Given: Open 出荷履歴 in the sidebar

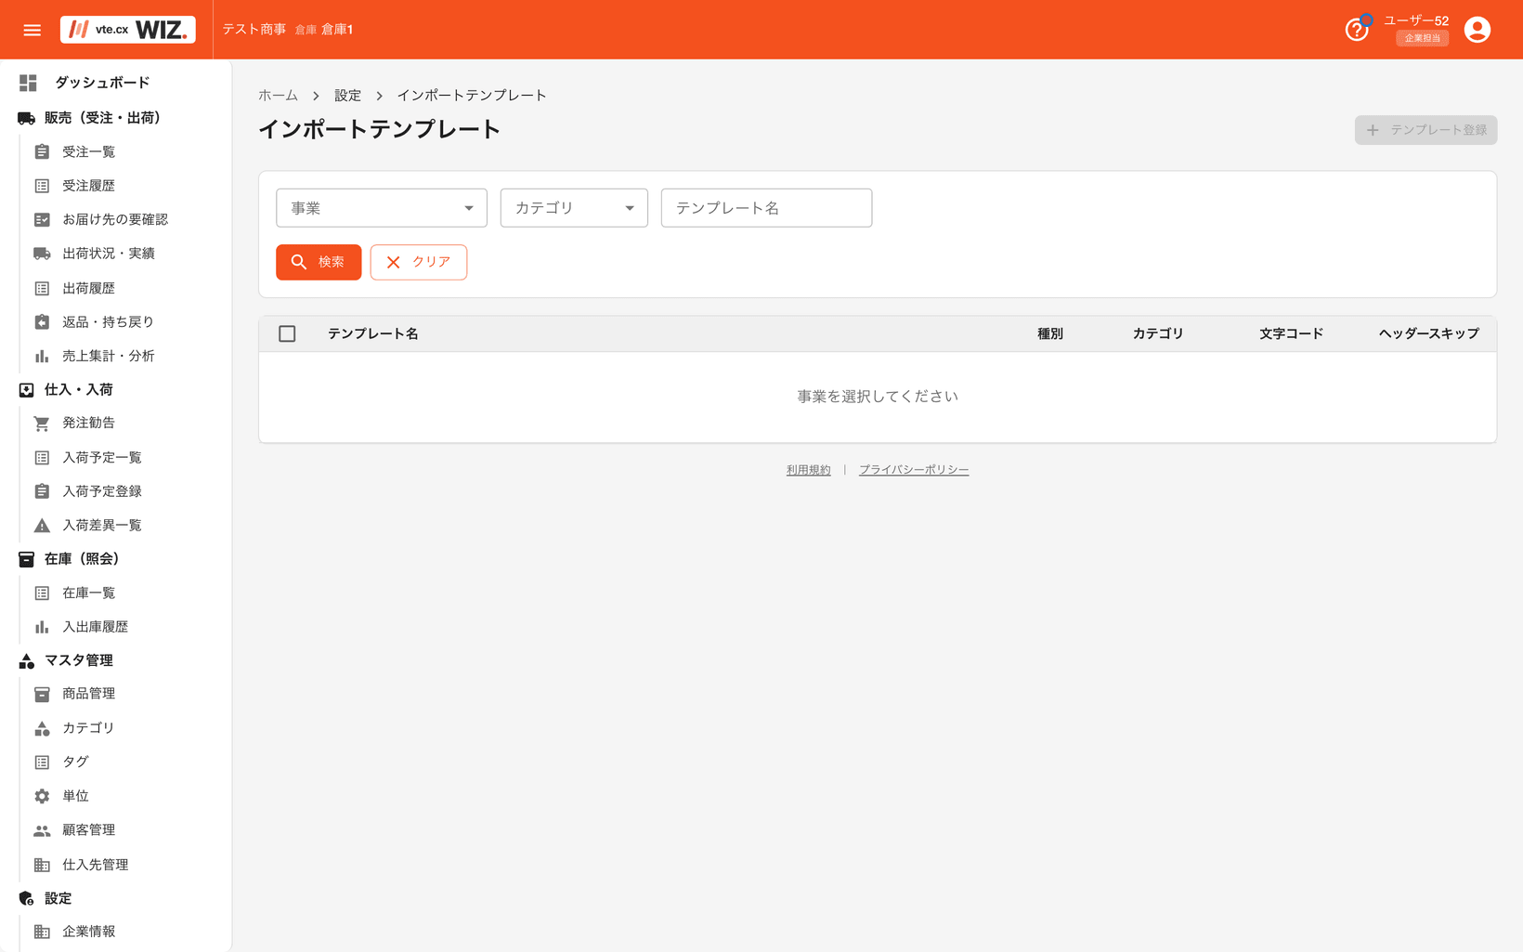Looking at the screenshot, I should (x=88, y=288).
